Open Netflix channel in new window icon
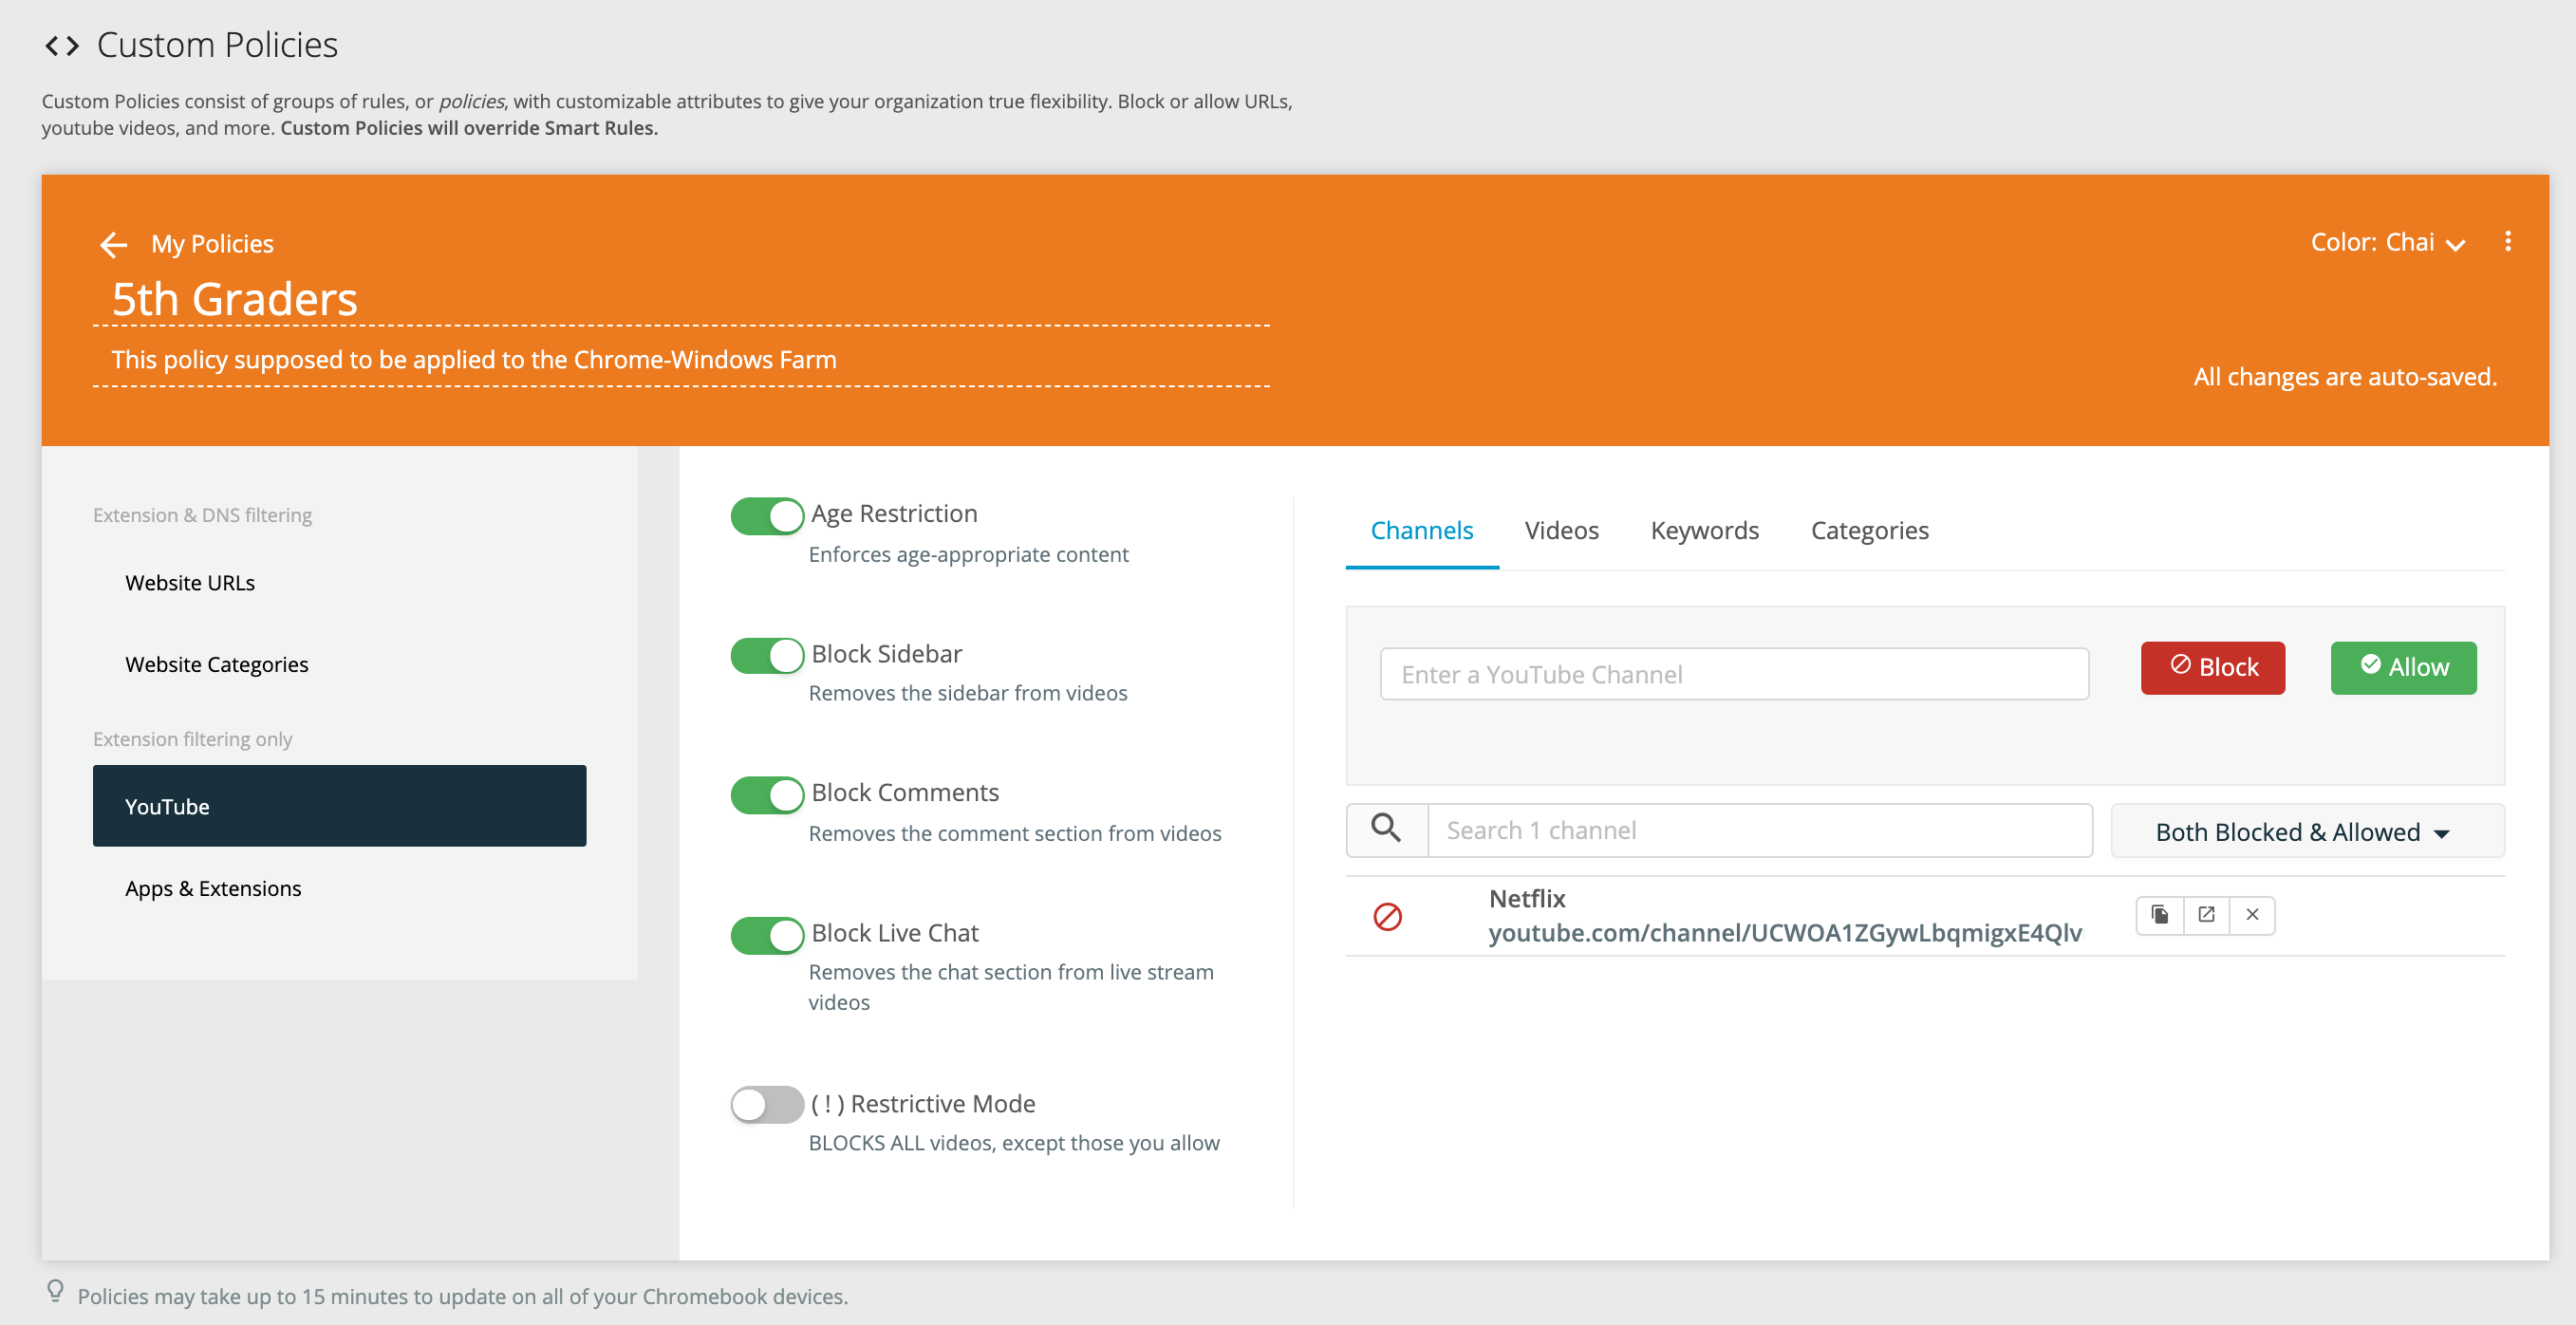This screenshot has height=1325, width=2576. 2206,915
